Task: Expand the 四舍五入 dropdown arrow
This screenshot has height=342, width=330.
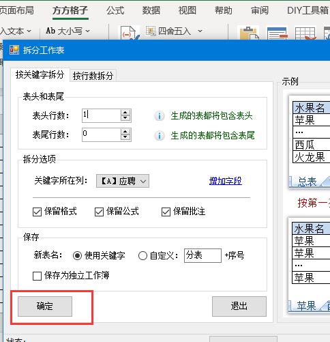Action: (200, 31)
